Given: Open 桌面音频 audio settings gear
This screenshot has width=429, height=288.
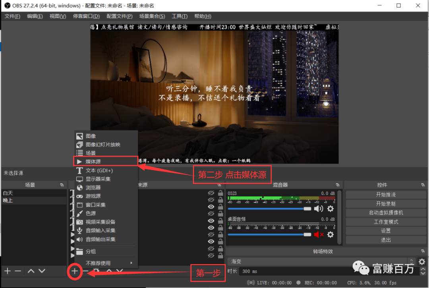Looking at the screenshot, I should click(330, 235).
